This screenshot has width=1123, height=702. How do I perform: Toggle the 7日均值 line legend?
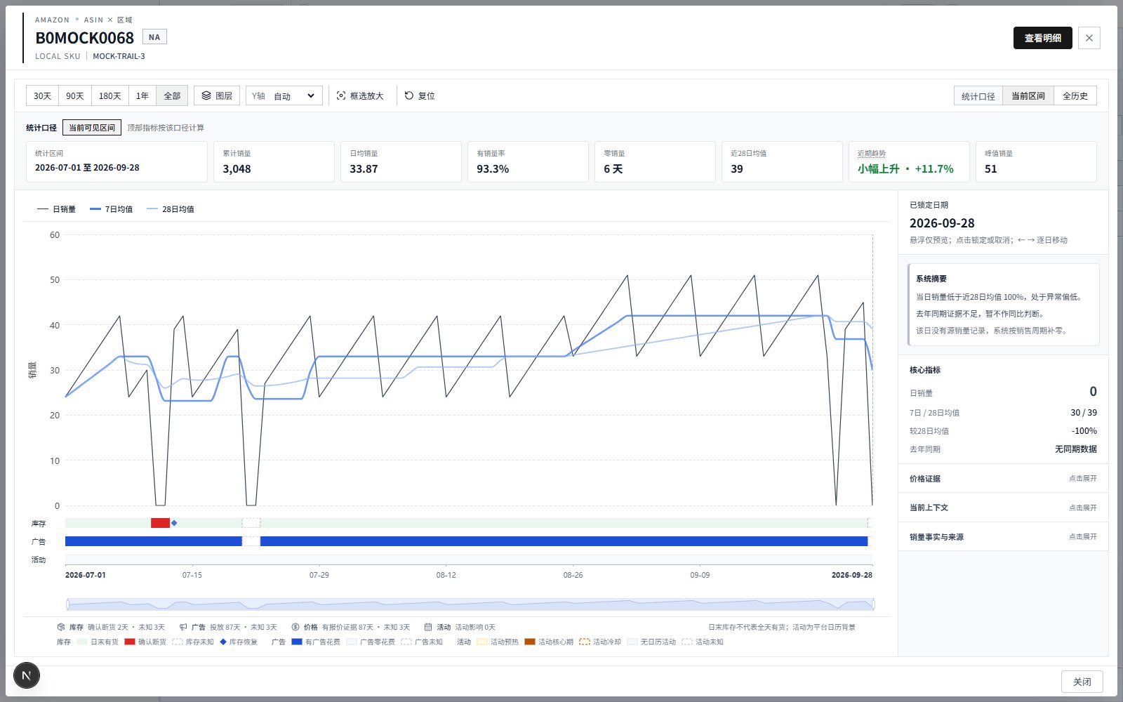tap(111, 209)
